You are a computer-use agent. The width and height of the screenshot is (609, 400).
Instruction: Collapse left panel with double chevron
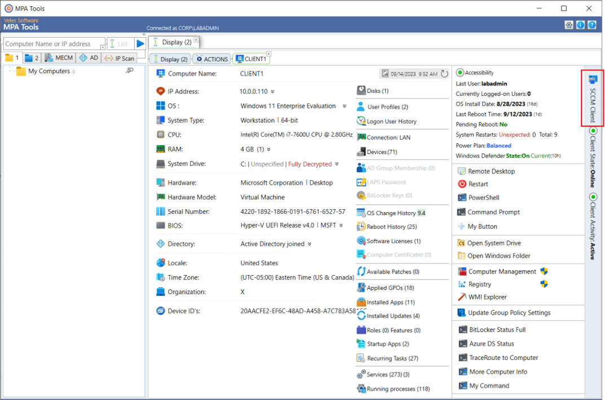click(144, 34)
